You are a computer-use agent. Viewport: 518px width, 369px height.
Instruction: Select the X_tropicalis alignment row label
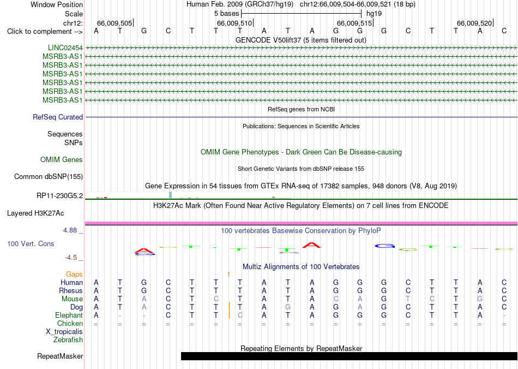click(64, 332)
